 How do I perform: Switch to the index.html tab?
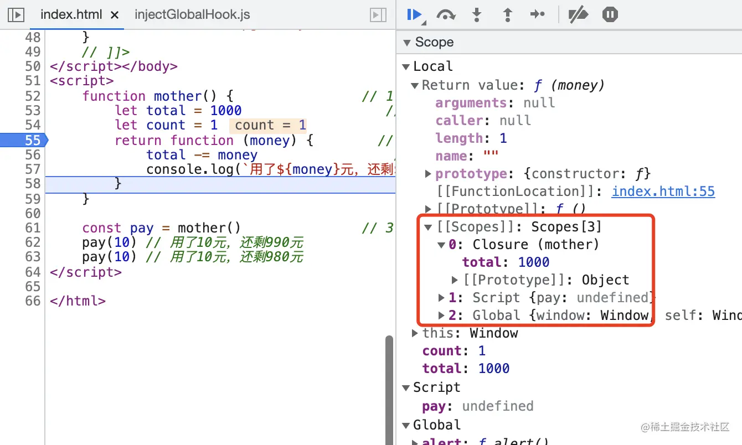pos(71,15)
